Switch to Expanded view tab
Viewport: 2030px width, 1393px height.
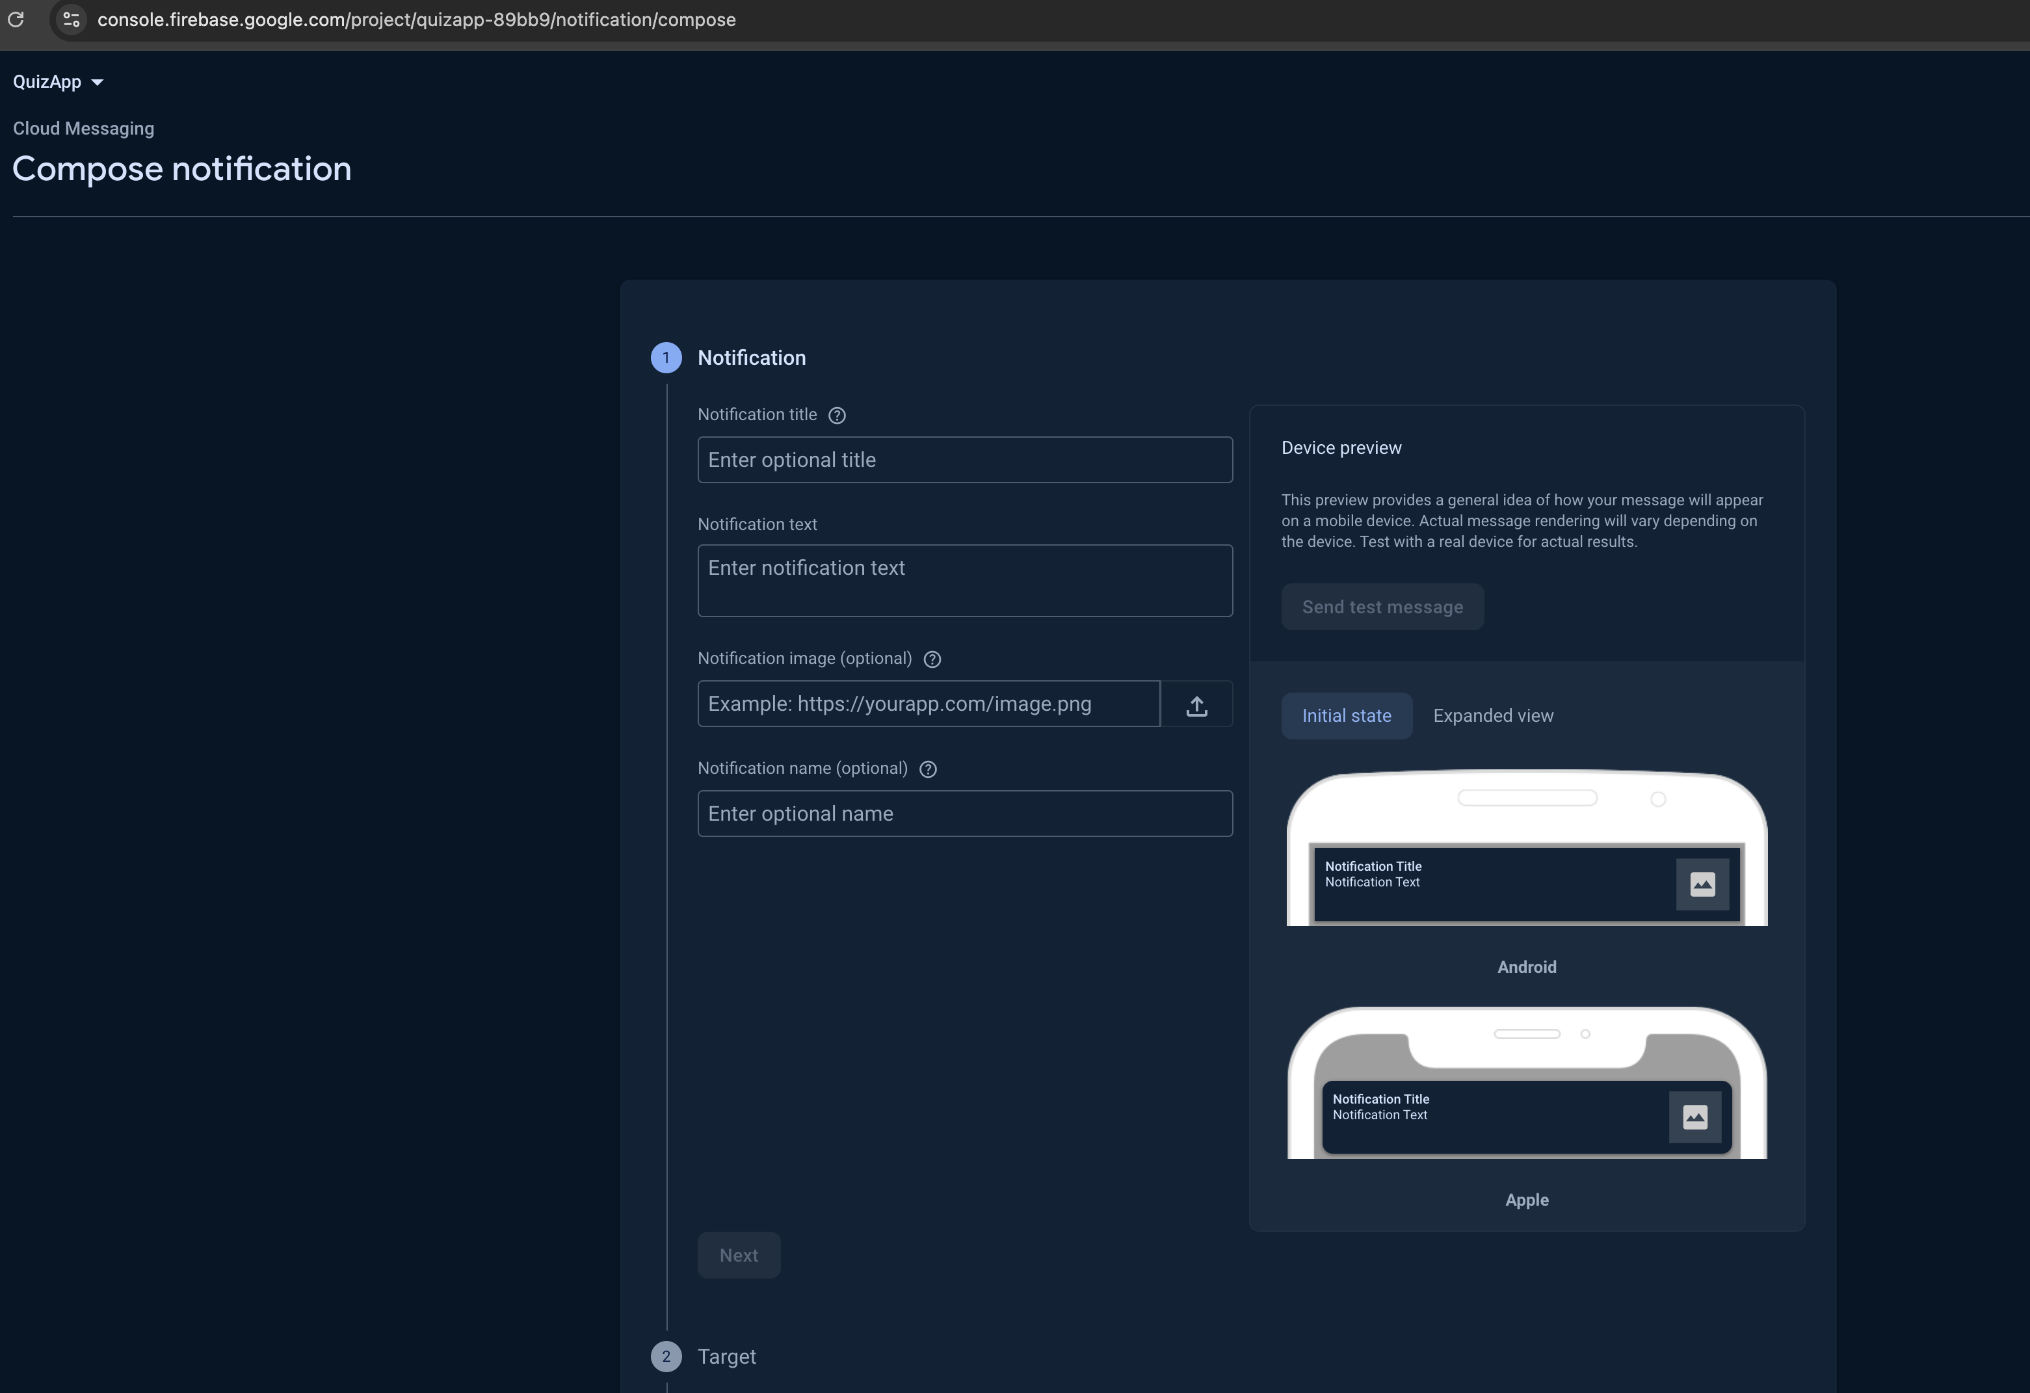1493,716
